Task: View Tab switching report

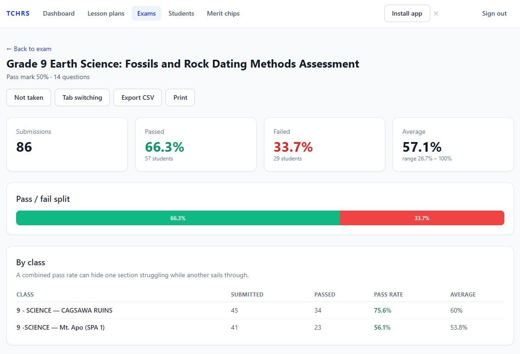Action: [82, 97]
